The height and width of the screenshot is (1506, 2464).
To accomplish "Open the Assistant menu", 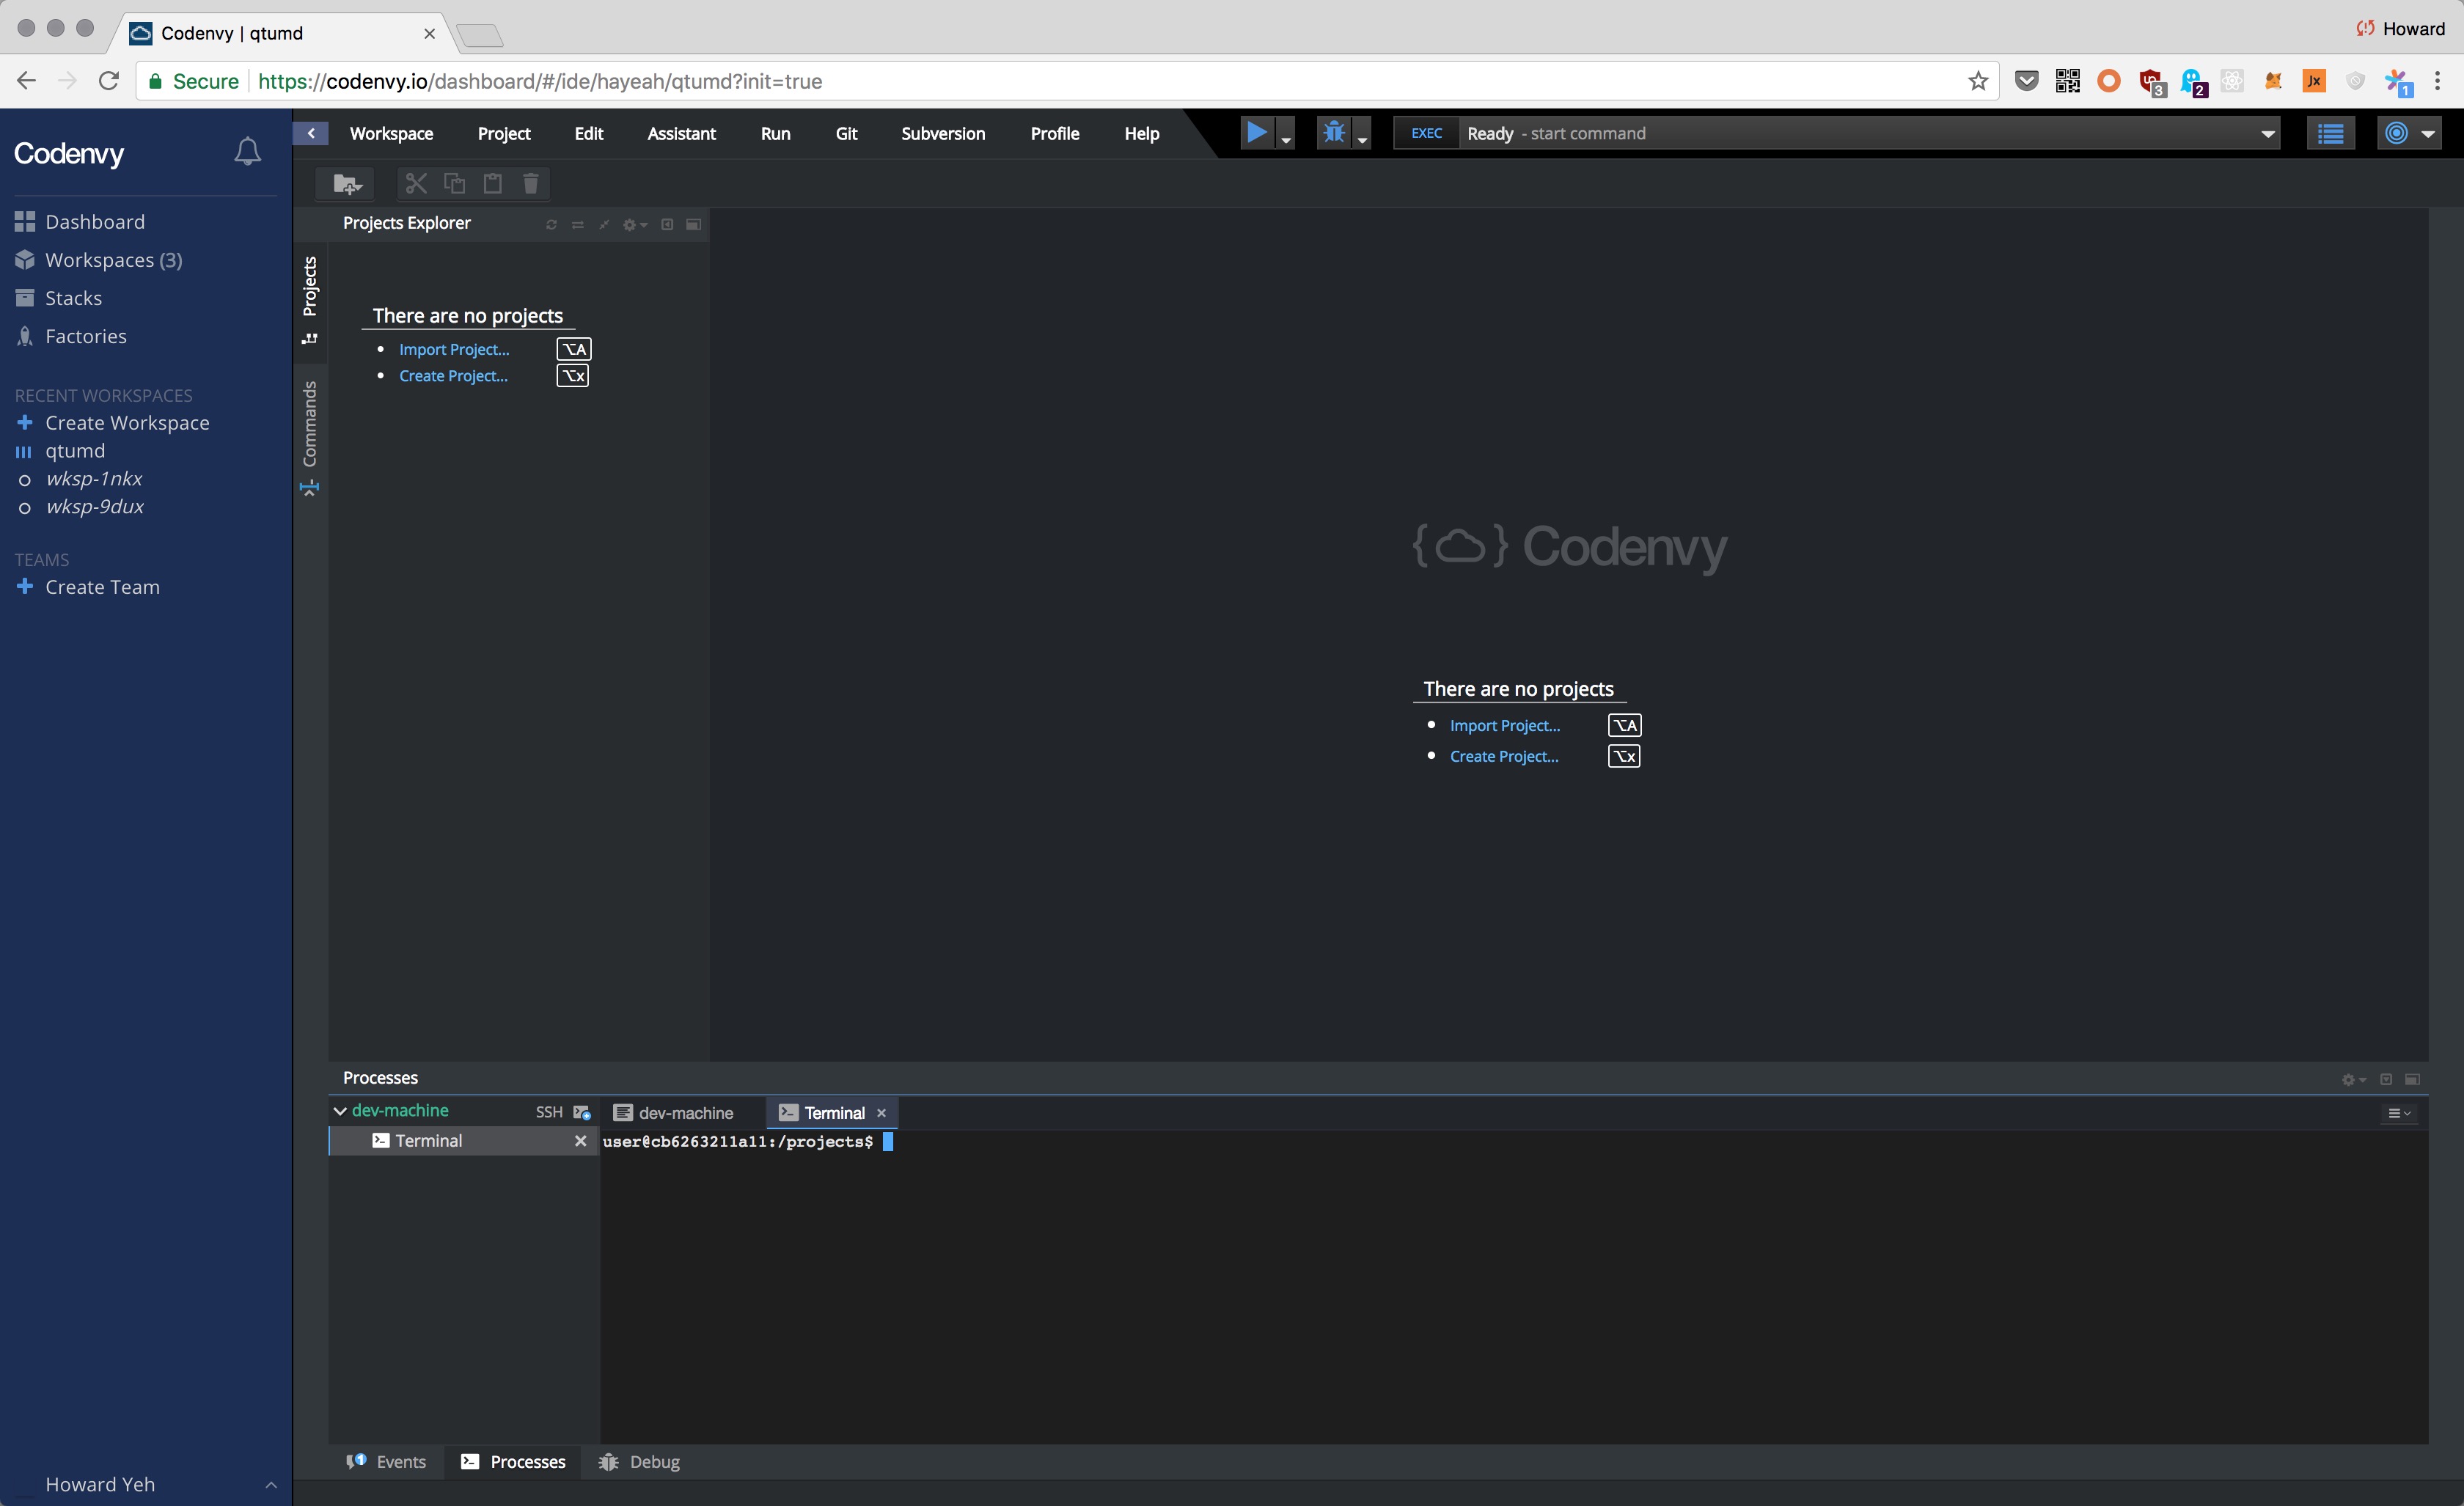I will tap(681, 134).
